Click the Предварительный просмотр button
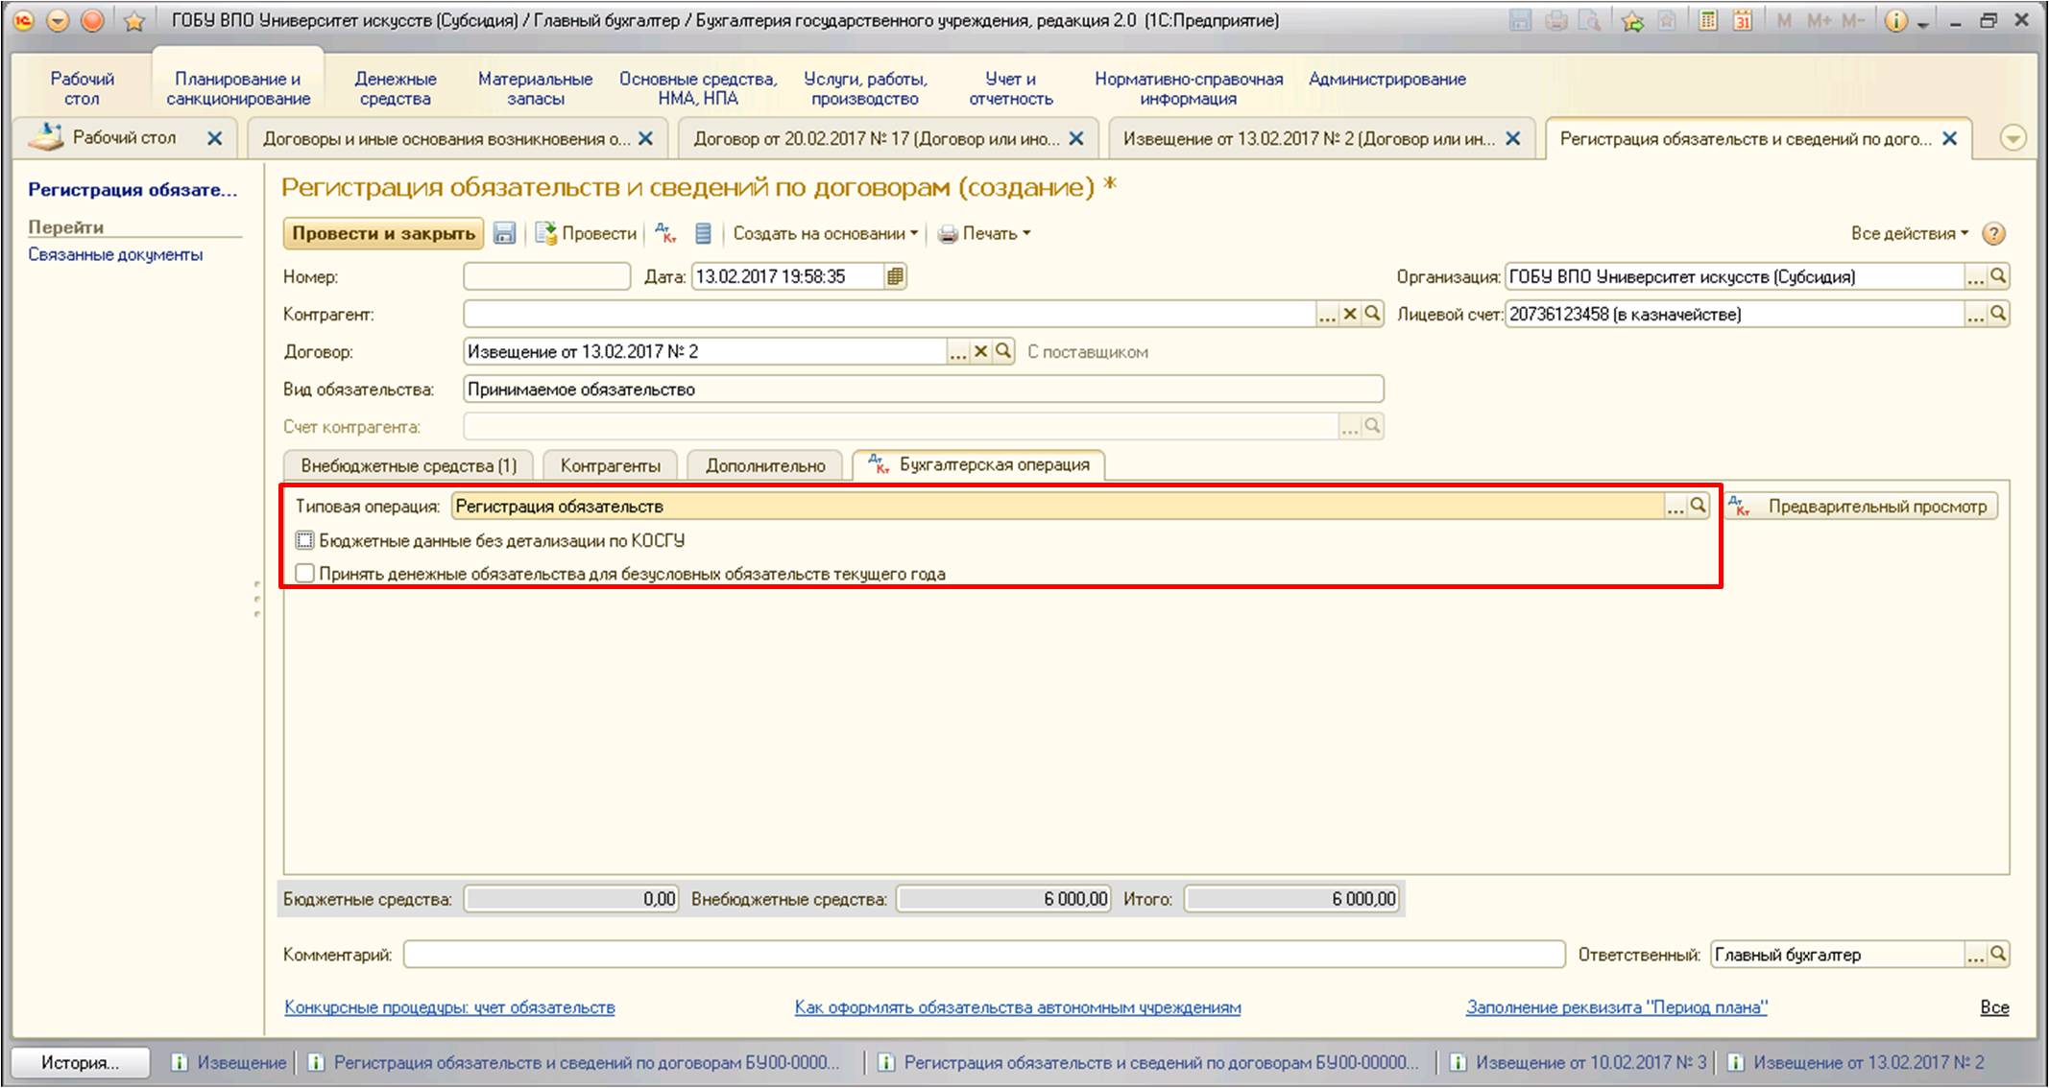 pos(1863,507)
